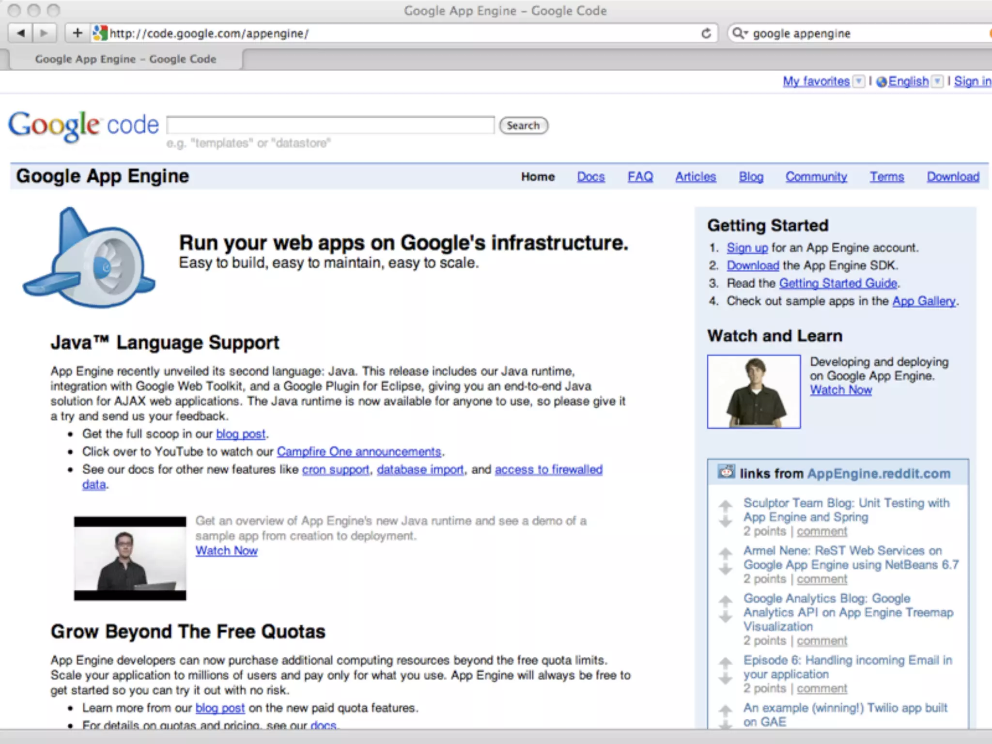
Task: Click the browser forward arrow button
Action: coord(44,33)
